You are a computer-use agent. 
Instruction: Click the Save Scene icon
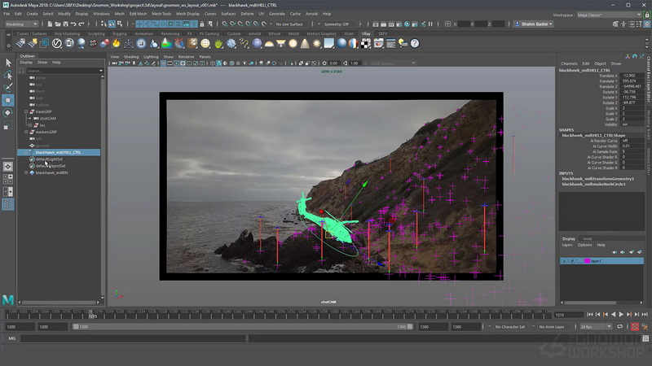pos(65,24)
